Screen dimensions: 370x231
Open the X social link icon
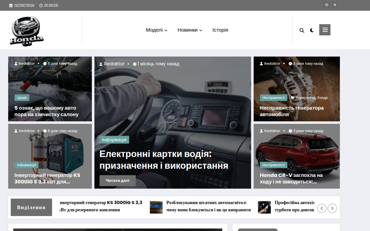335,5
